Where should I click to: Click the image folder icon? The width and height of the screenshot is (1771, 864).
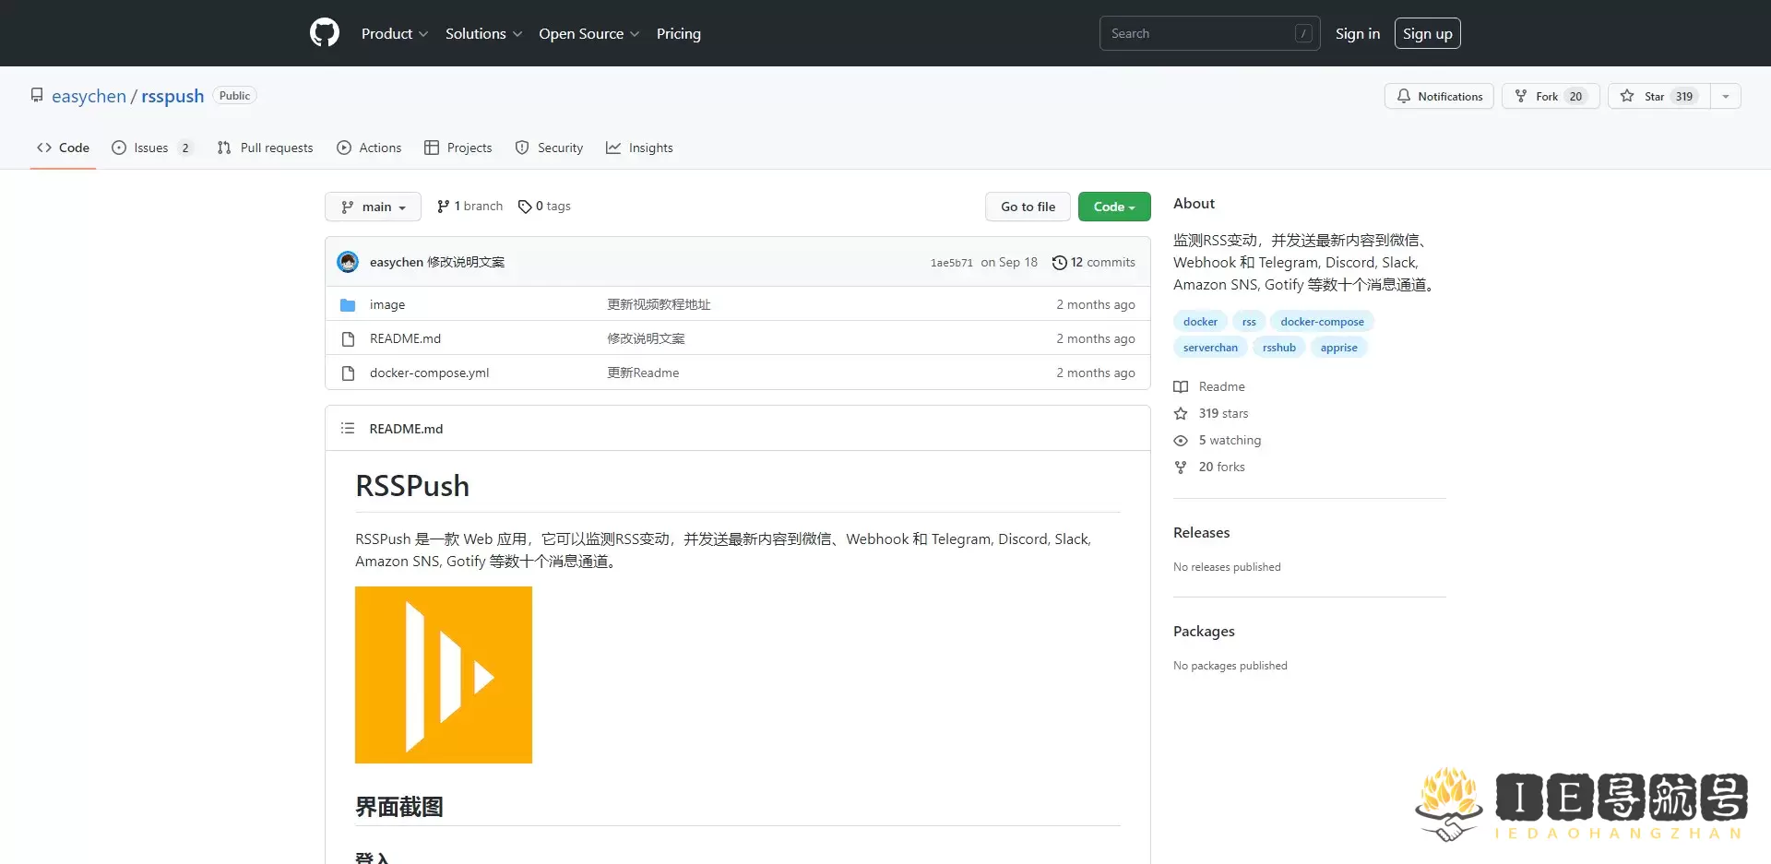click(x=348, y=305)
